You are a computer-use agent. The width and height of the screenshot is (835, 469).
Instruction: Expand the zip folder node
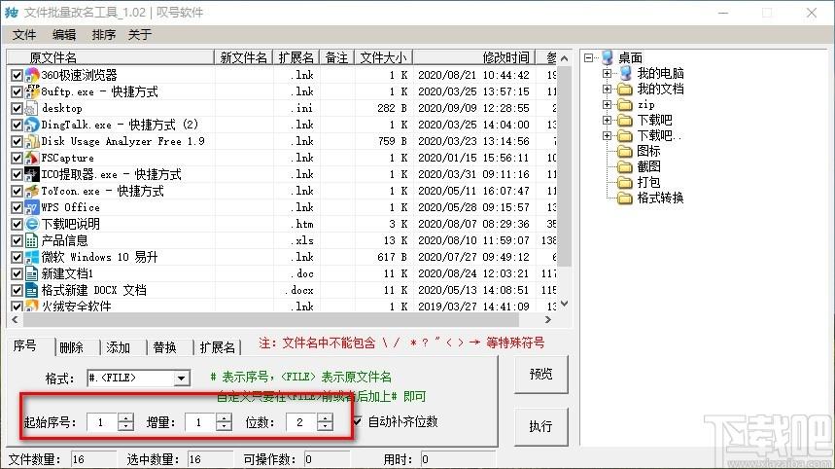[x=608, y=104]
